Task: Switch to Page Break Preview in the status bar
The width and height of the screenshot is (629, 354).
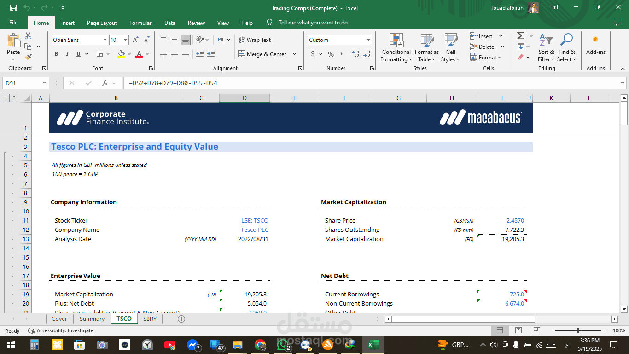Action: [x=536, y=330]
